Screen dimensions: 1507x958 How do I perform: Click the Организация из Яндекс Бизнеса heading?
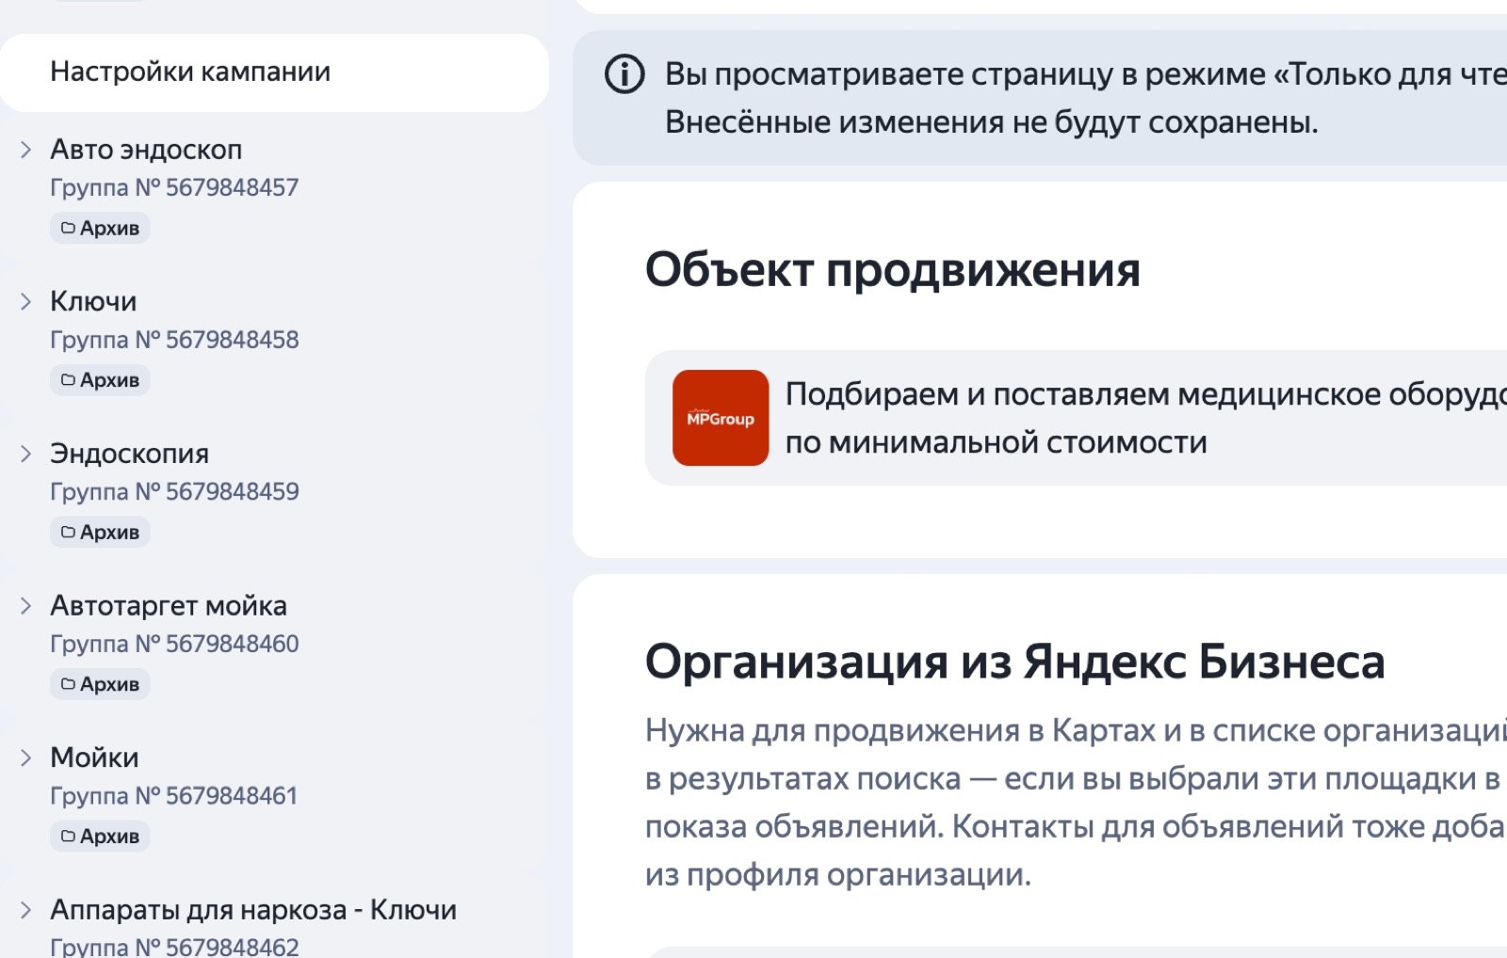click(x=1014, y=662)
